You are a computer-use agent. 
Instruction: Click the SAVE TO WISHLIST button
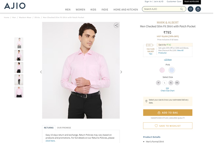[168, 126]
